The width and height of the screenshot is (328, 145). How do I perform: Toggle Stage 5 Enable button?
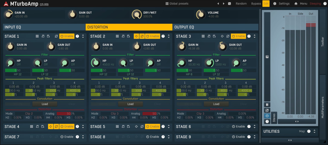click(153, 127)
